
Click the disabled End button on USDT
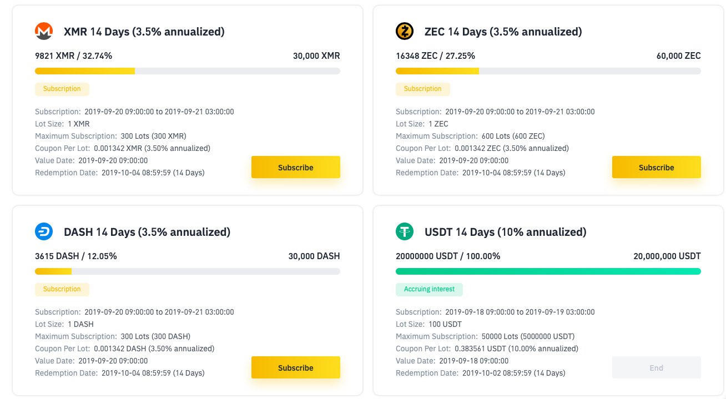[x=657, y=367]
